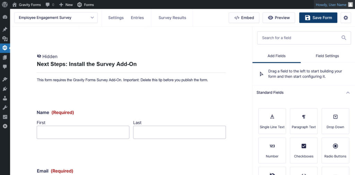Viewport: 355px width, 175px height.
Task: Open the WordPress logo menu
Action: 5,4
